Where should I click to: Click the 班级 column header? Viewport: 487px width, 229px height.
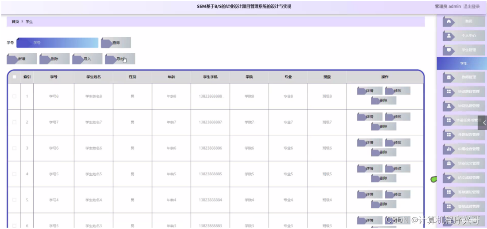pos(327,77)
